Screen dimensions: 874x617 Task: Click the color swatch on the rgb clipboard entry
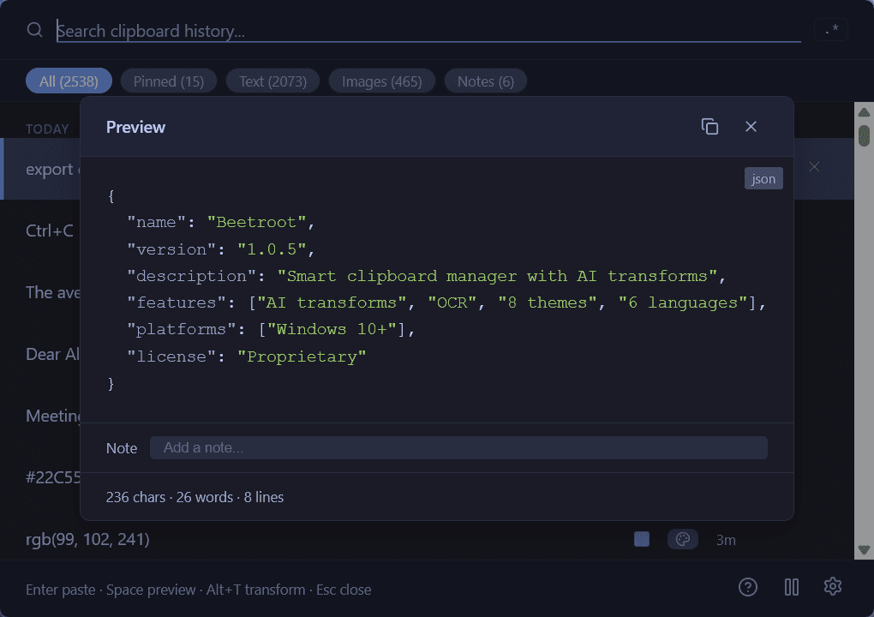(x=641, y=539)
